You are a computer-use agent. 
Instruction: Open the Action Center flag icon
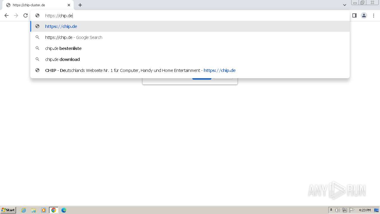(x=352, y=210)
